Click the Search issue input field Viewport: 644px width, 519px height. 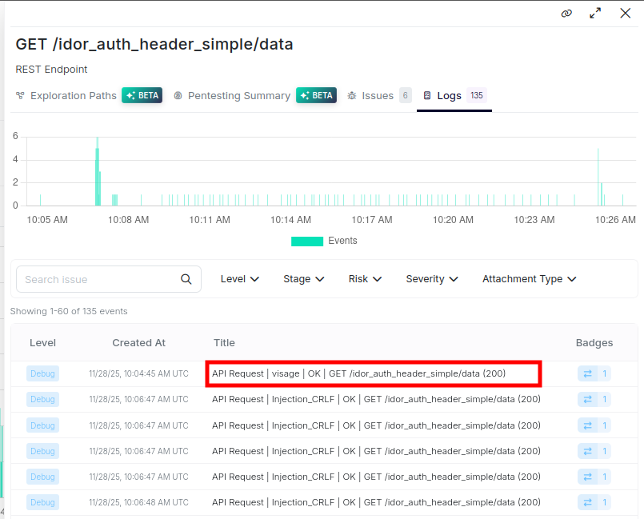coord(98,279)
